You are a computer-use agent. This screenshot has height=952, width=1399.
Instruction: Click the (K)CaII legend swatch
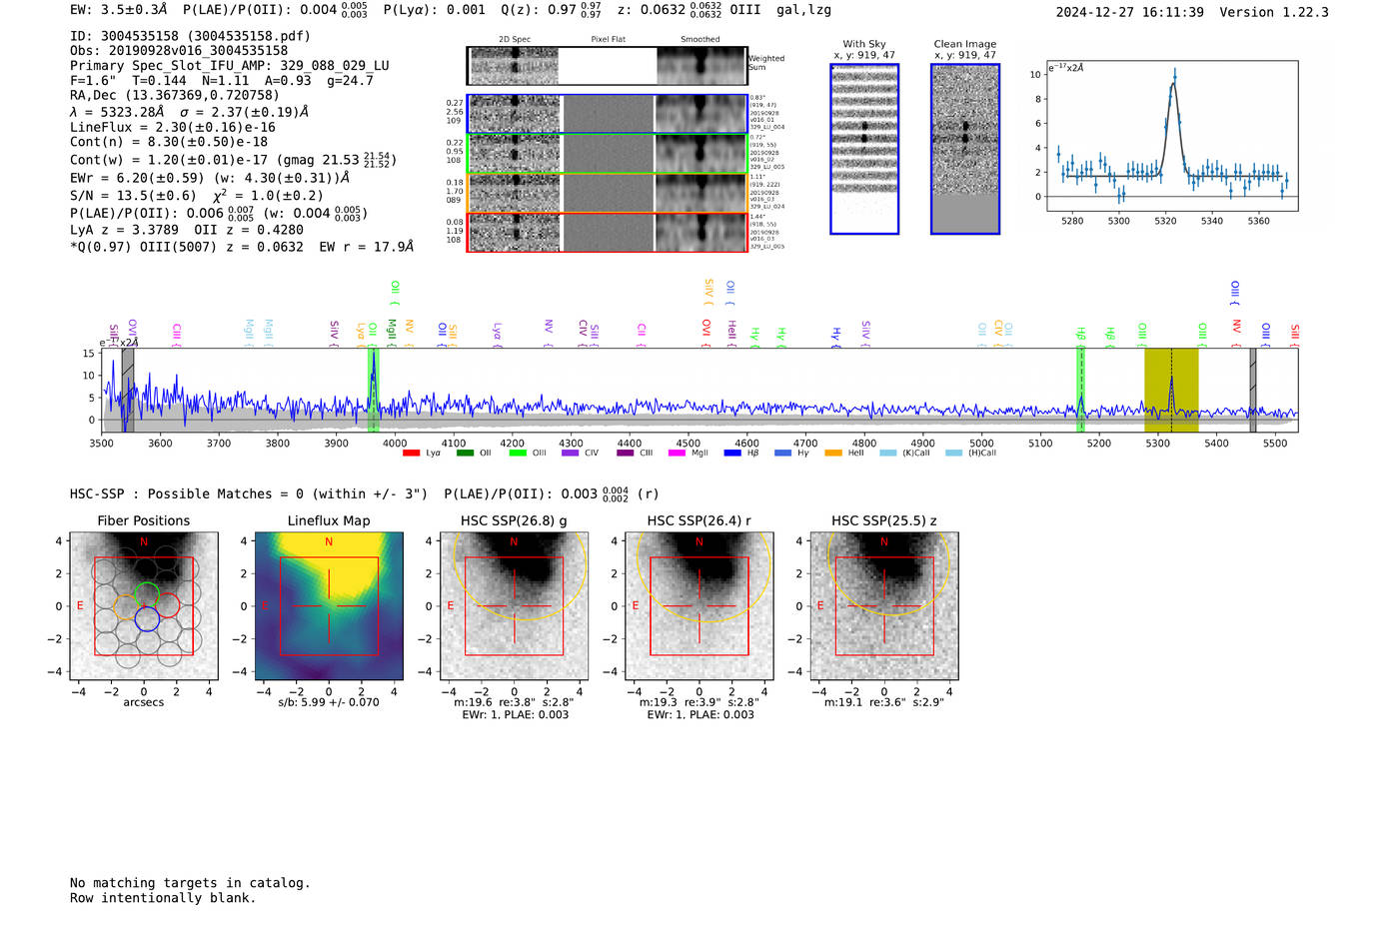(887, 453)
